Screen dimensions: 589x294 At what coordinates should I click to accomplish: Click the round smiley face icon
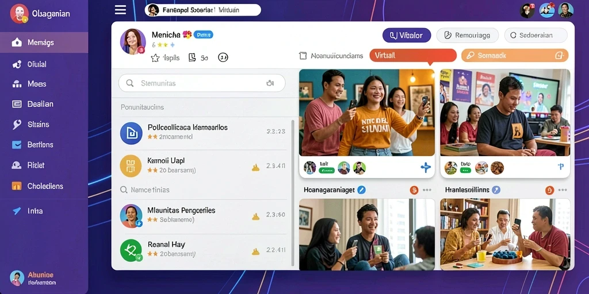tap(223, 57)
